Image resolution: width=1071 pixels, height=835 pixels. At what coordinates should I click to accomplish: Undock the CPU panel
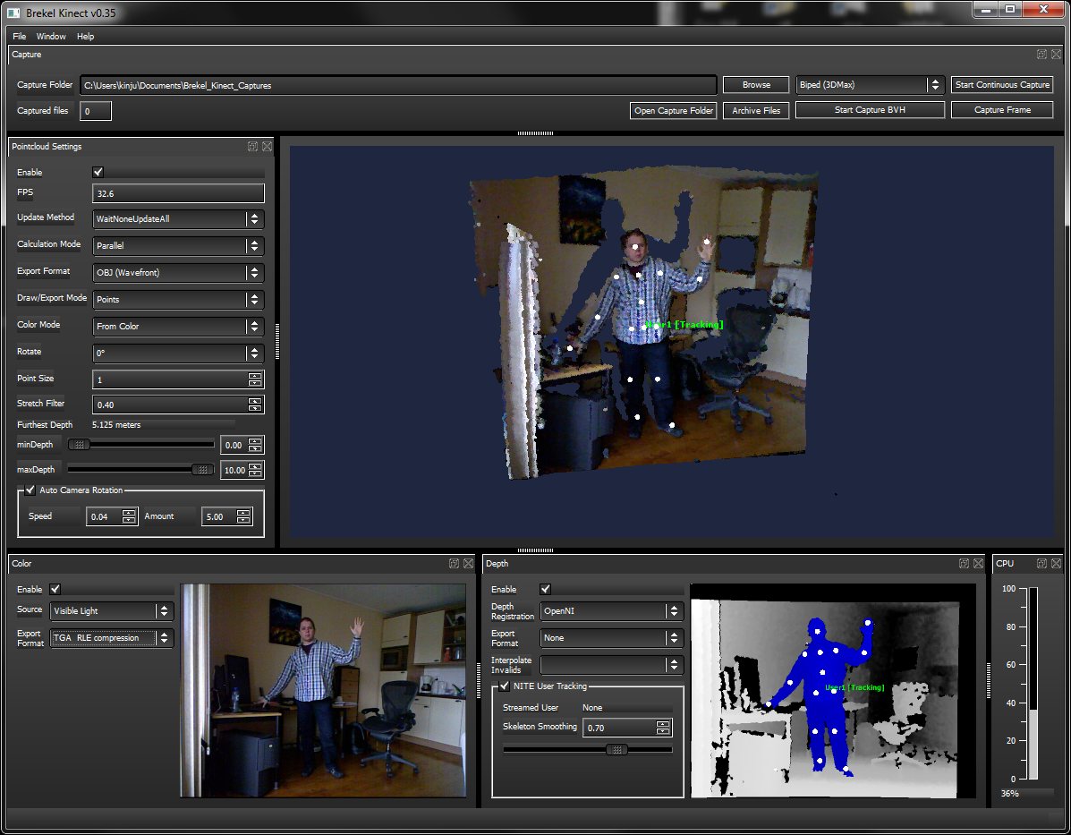[x=1041, y=563]
